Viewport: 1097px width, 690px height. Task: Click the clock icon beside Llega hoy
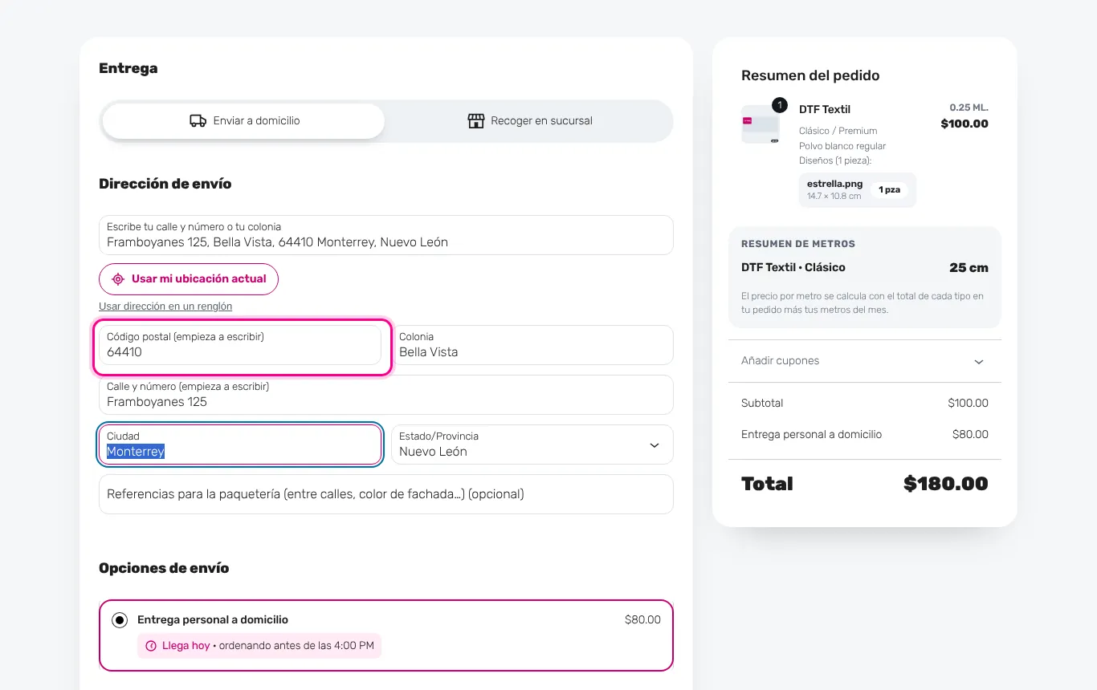(x=151, y=646)
